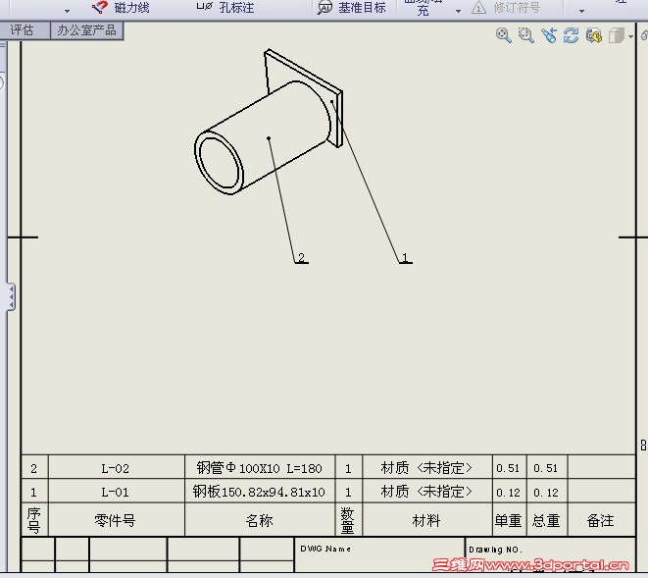Select total weight 0.12 in L-01 row

[x=546, y=492]
